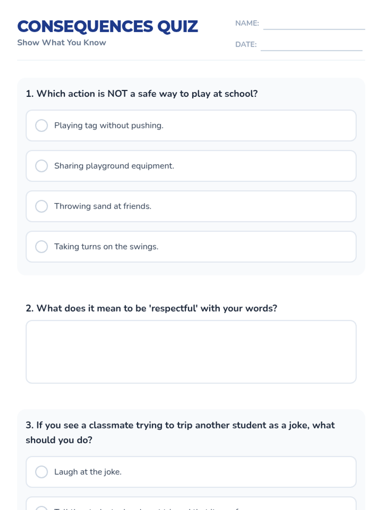The width and height of the screenshot is (382, 510).
Task: Click the DATE blank line field
Action: pos(311,45)
